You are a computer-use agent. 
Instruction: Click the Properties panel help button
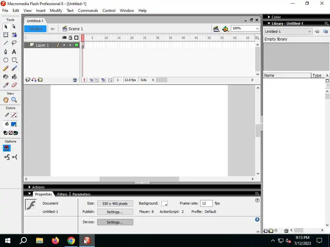257,200
